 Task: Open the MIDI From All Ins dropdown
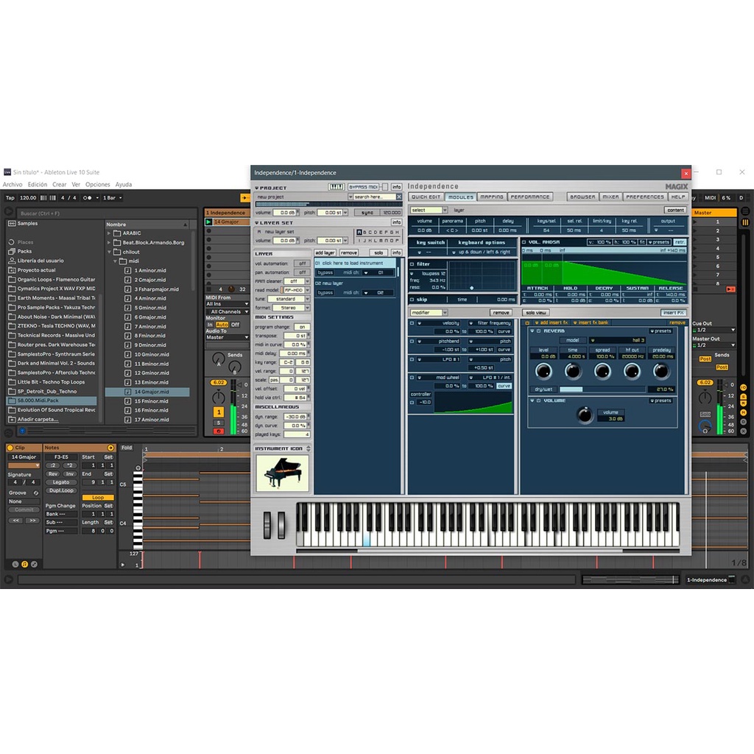coord(228,304)
